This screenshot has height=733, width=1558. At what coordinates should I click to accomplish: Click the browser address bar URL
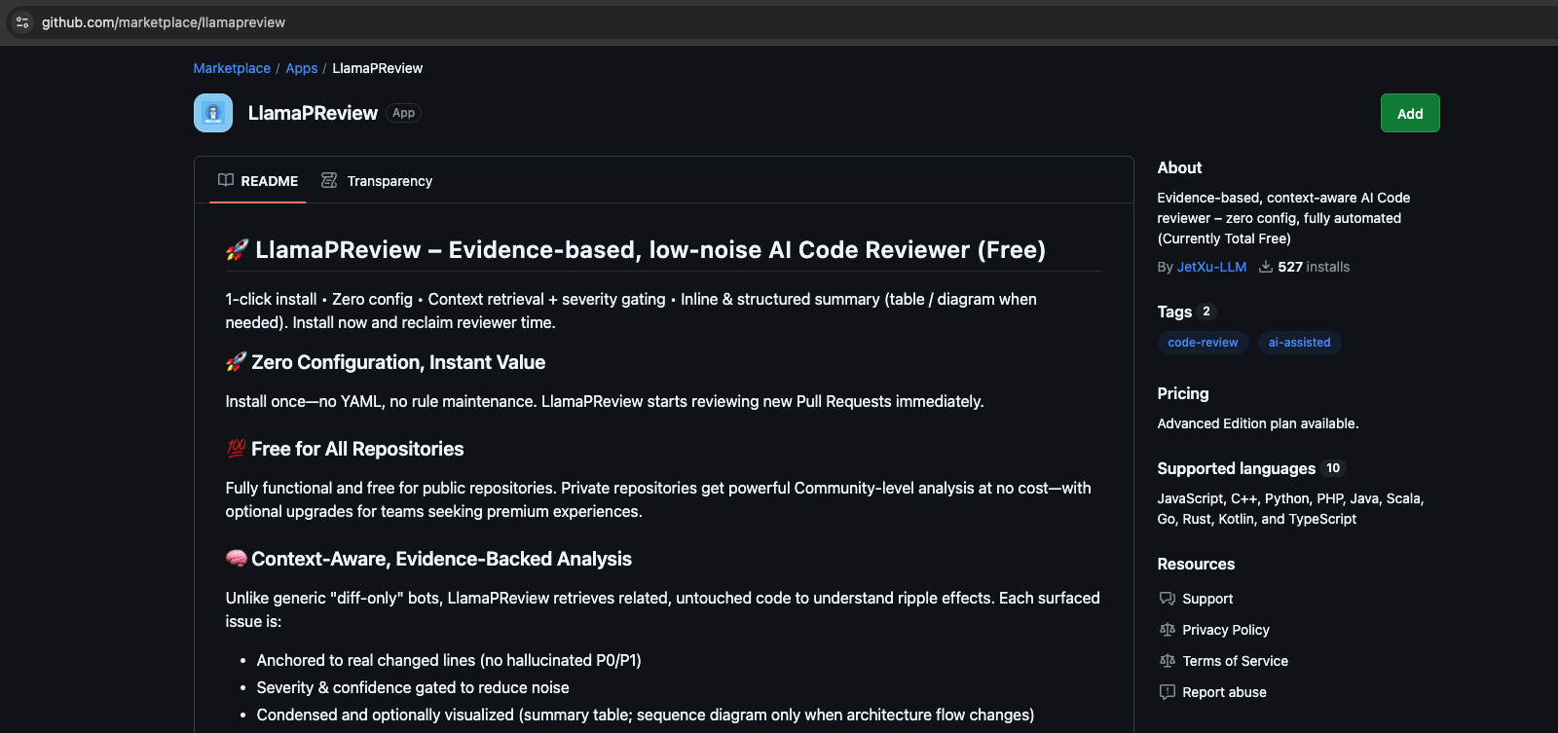point(164,22)
